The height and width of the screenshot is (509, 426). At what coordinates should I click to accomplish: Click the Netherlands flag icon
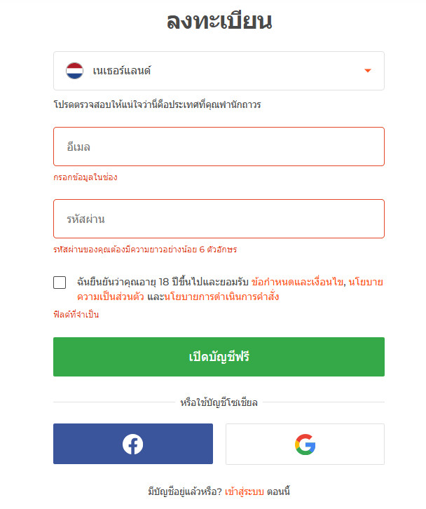point(74,71)
